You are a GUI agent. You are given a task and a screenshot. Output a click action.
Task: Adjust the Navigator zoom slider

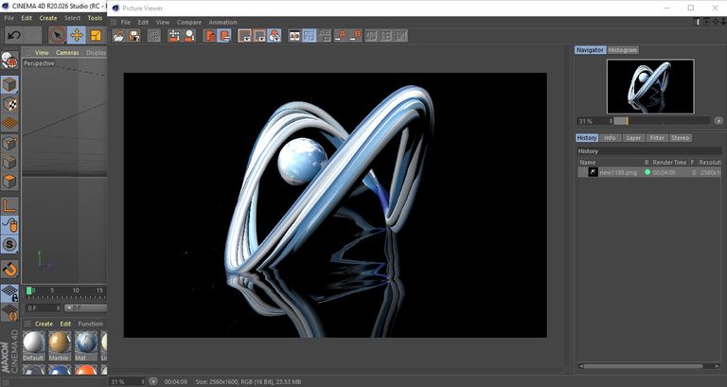tap(662, 121)
